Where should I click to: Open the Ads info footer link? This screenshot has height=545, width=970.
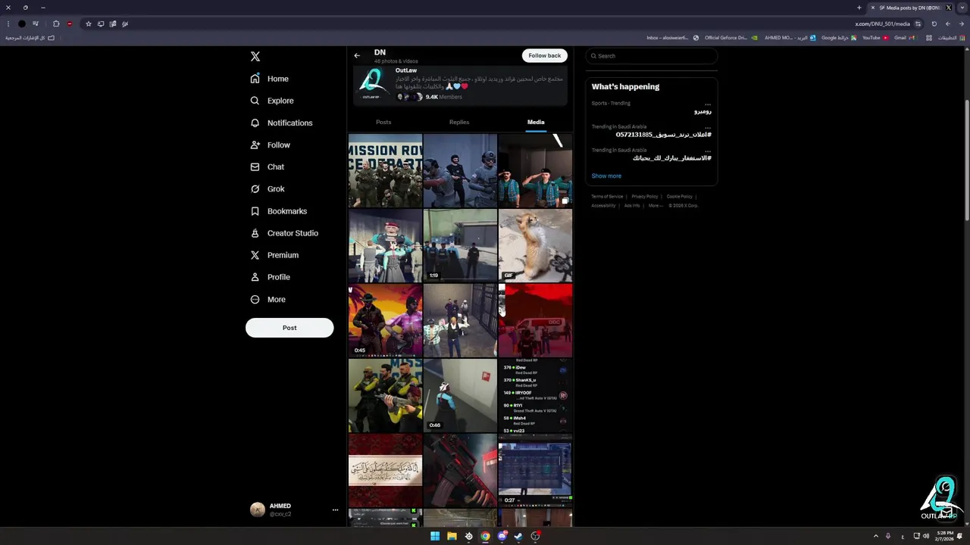632,206
